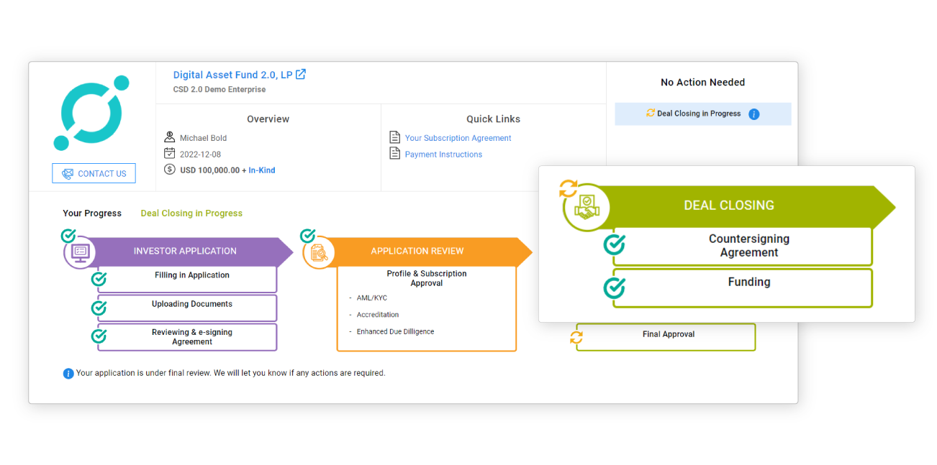Click the document icon beside Payment Instructions
The width and height of the screenshot is (937, 465).
(x=394, y=154)
